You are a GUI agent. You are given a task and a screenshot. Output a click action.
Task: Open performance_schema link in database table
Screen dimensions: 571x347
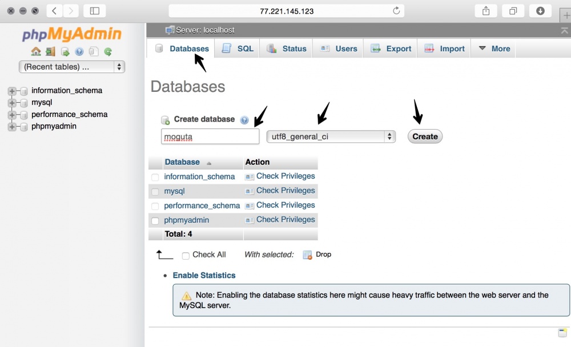coord(202,205)
